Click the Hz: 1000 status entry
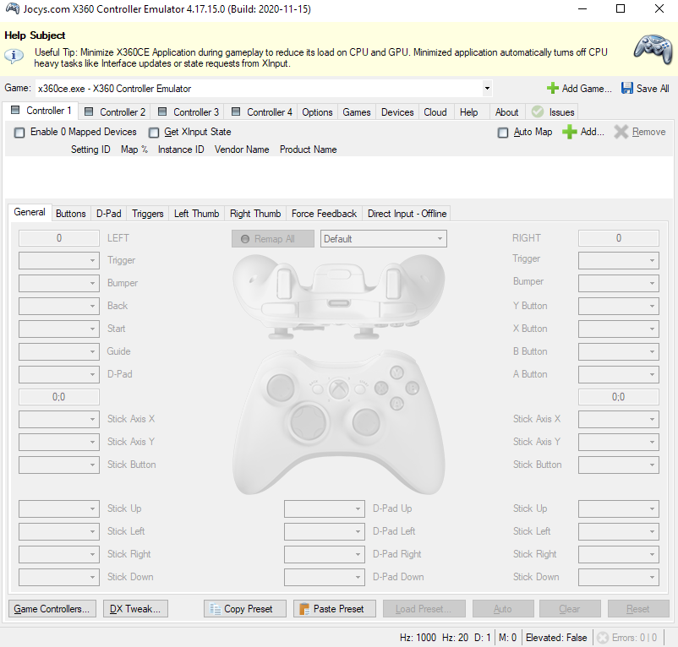This screenshot has height=647, width=678. [x=418, y=638]
